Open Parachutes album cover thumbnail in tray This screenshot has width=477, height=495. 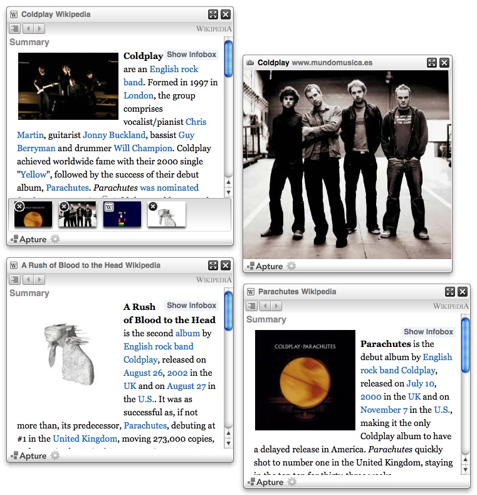pos(33,215)
